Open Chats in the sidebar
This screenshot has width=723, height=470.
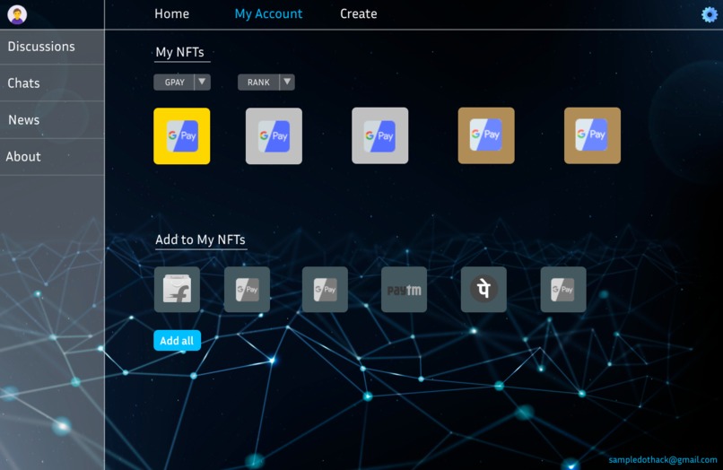[52, 83]
